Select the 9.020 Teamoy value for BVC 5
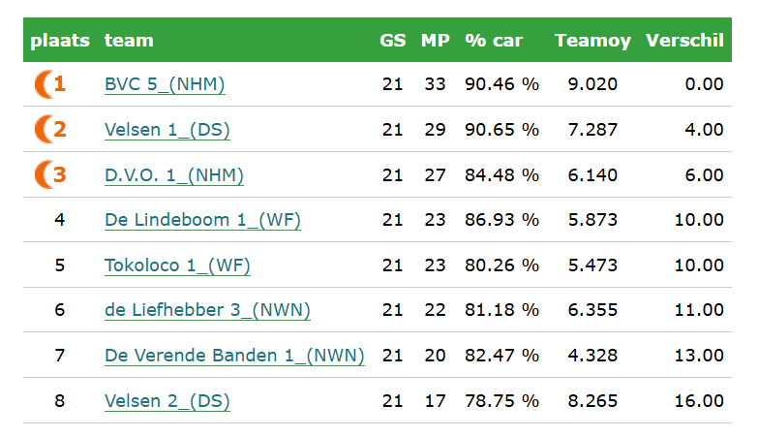Viewport: 758px width, 437px height. tap(592, 84)
